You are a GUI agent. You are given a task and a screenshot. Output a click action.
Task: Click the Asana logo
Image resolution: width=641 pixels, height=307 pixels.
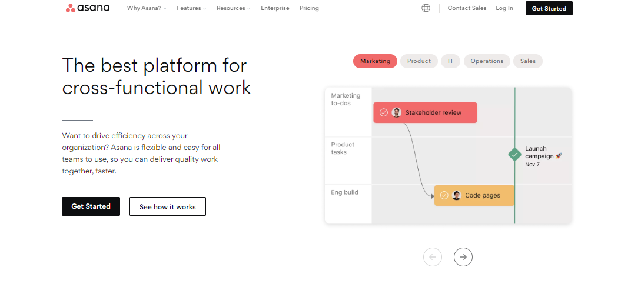click(88, 8)
